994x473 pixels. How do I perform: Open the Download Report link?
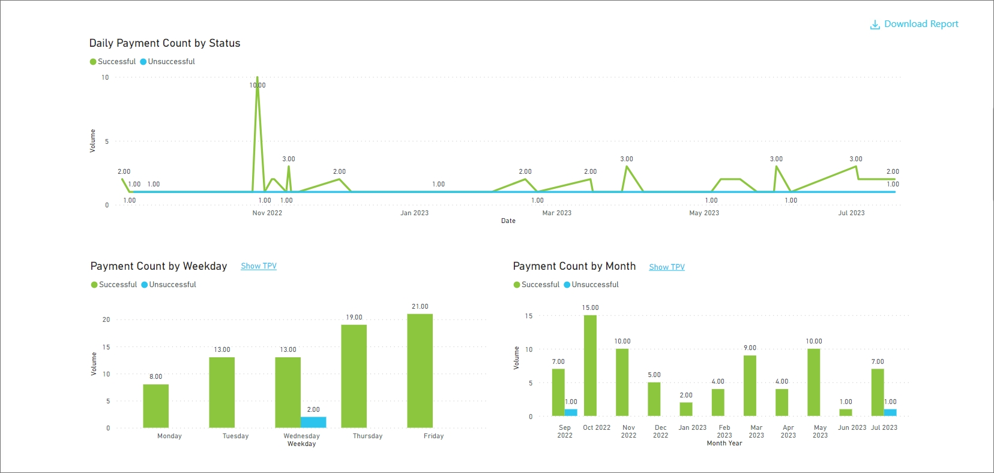921,24
